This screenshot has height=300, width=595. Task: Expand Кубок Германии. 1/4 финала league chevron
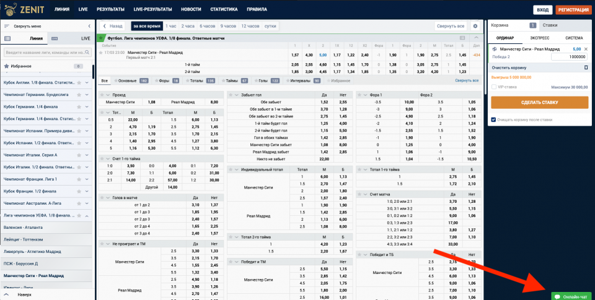tap(87, 107)
